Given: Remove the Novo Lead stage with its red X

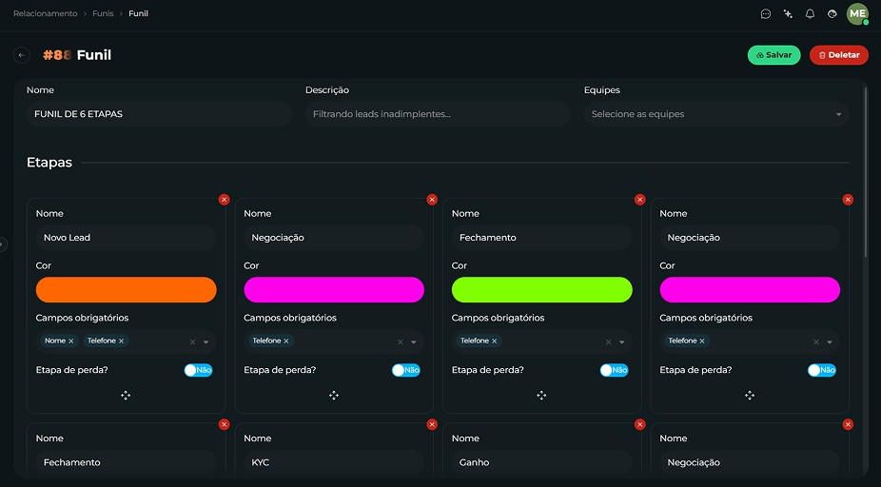Looking at the screenshot, I should click(x=225, y=200).
